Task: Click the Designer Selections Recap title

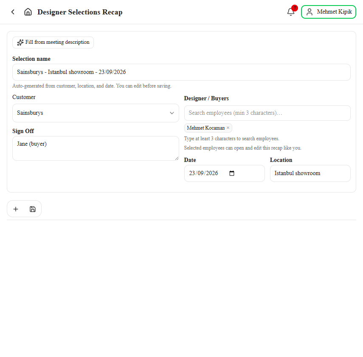Action: click(80, 12)
